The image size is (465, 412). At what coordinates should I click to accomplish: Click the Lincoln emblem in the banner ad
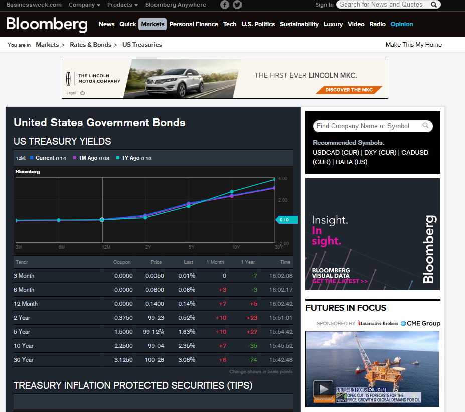click(69, 79)
